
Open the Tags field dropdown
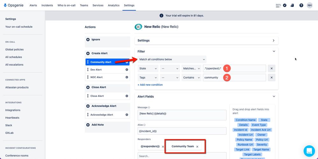pos(148,77)
